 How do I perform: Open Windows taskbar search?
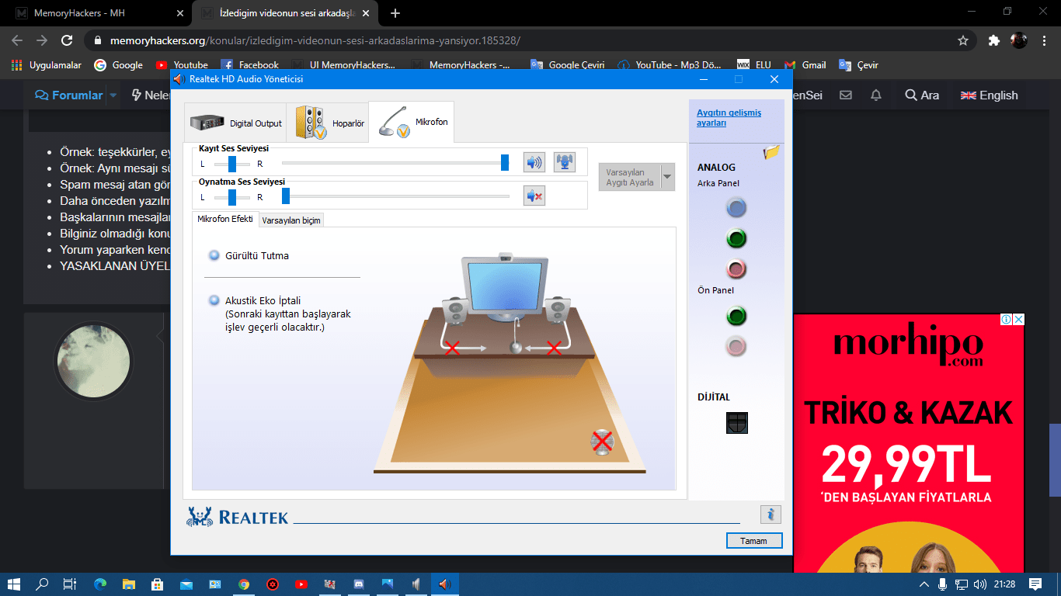click(43, 584)
